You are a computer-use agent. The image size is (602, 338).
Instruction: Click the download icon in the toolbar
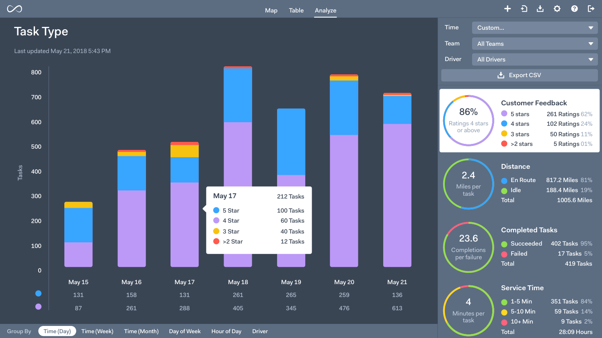540,8
